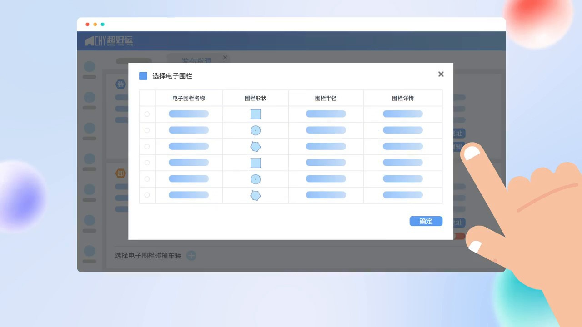
Task: Click the circle fence shape icon in fifth row
Action: point(256,179)
